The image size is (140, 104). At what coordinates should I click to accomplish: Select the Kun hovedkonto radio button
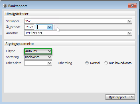[x=106, y=63]
